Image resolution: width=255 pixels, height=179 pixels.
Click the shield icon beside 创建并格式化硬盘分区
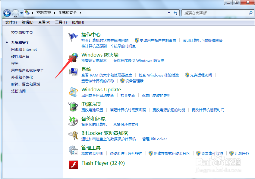(x=151, y=153)
